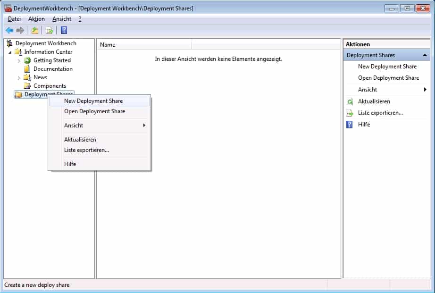
Task: Open the Aktion menu
Action: click(36, 19)
